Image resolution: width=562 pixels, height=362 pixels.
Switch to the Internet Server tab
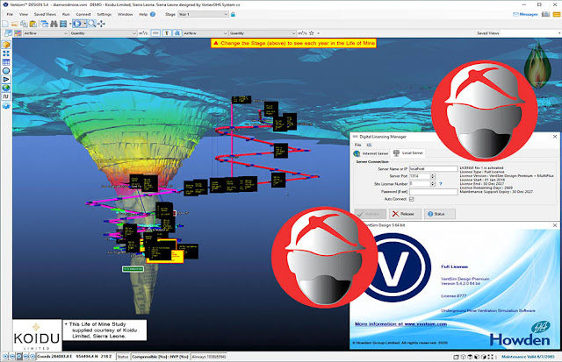coord(371,153)
